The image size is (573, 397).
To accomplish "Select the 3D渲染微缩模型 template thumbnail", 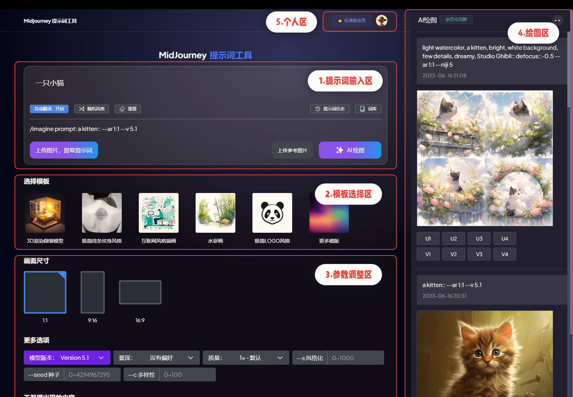I will [45, 213].
